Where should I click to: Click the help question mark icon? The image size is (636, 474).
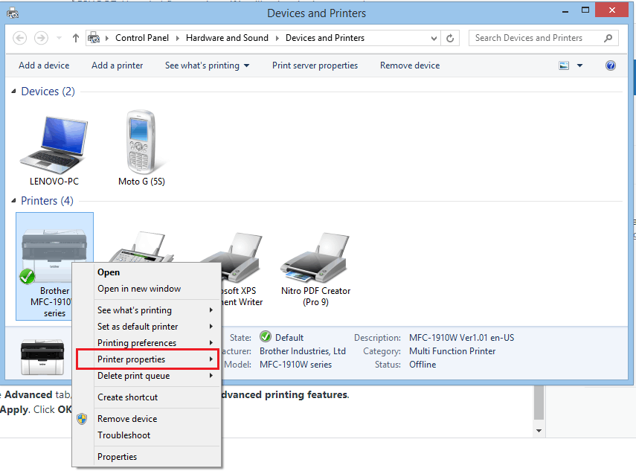click(x=611, y=65)
